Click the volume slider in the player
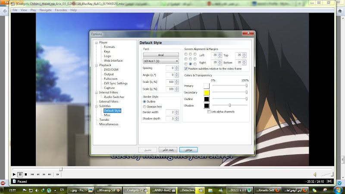This screenshot has height=194, width=345. coord(327,175)
